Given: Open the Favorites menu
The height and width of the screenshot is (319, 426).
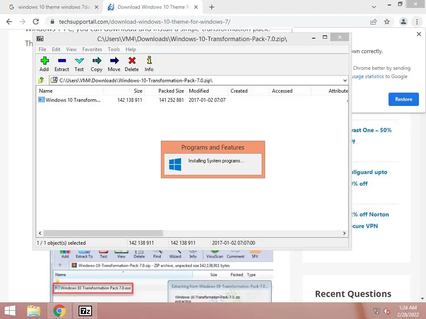Looking at the screenshot, I should click(92, 49).
